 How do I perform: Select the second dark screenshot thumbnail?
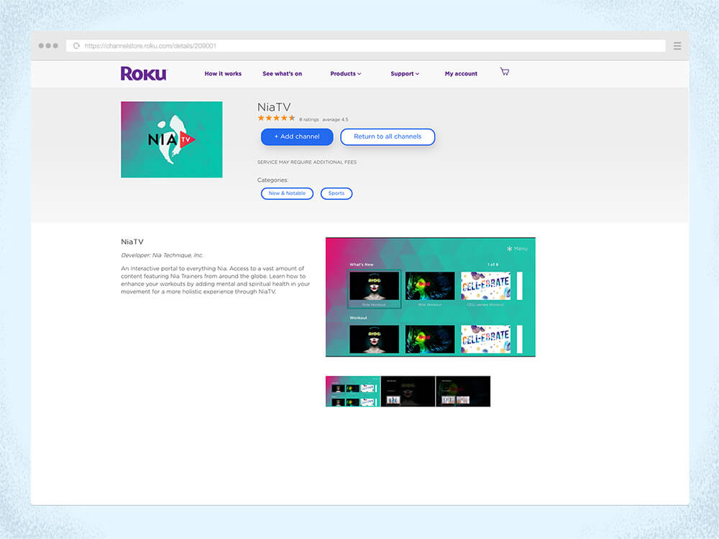pos(408,392)
